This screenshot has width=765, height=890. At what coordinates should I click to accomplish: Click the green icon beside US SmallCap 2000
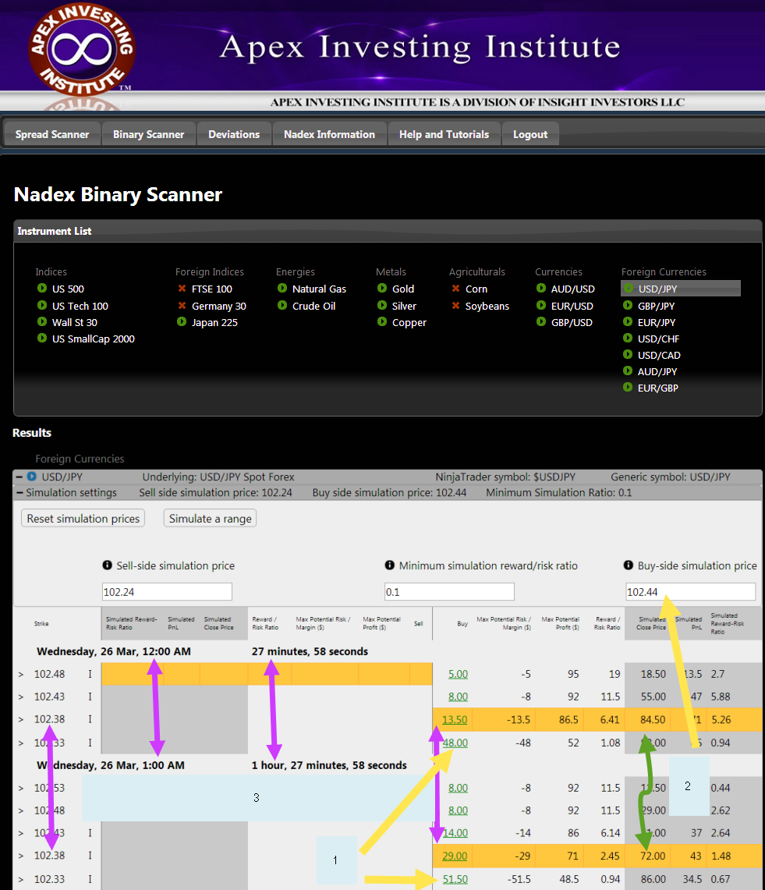click(x=42, y=339)
